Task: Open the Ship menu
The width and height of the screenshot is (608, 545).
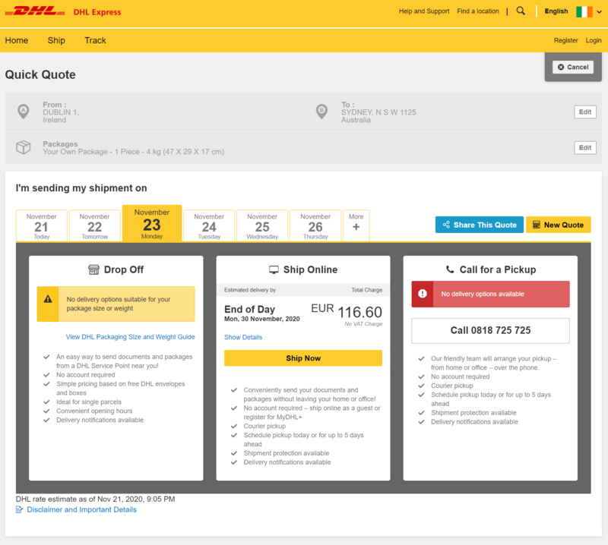Action: pyautogui.click(x=56, y=40)
